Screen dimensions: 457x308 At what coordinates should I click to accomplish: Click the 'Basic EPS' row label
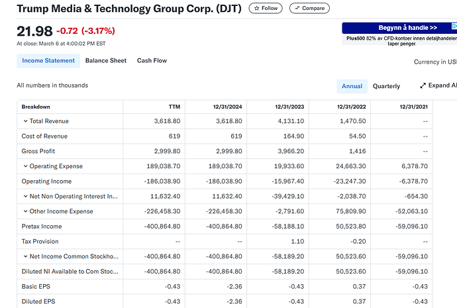(36, 286)
